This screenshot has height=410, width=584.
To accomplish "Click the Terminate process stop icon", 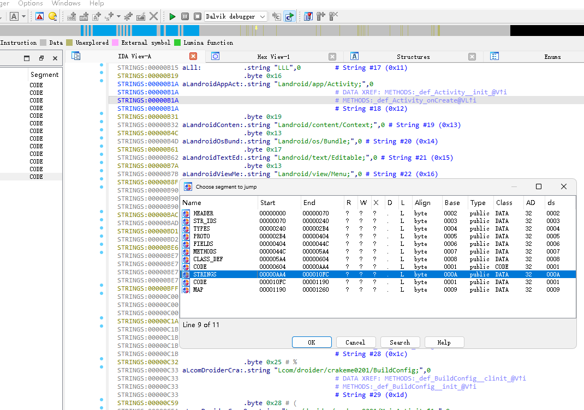I will click(x=198, y=16).
